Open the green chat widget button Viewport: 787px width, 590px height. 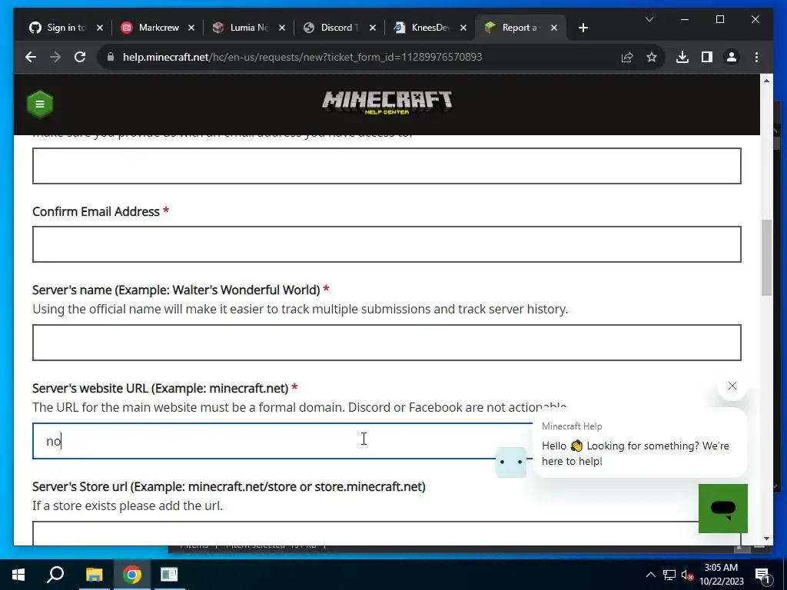722,509
